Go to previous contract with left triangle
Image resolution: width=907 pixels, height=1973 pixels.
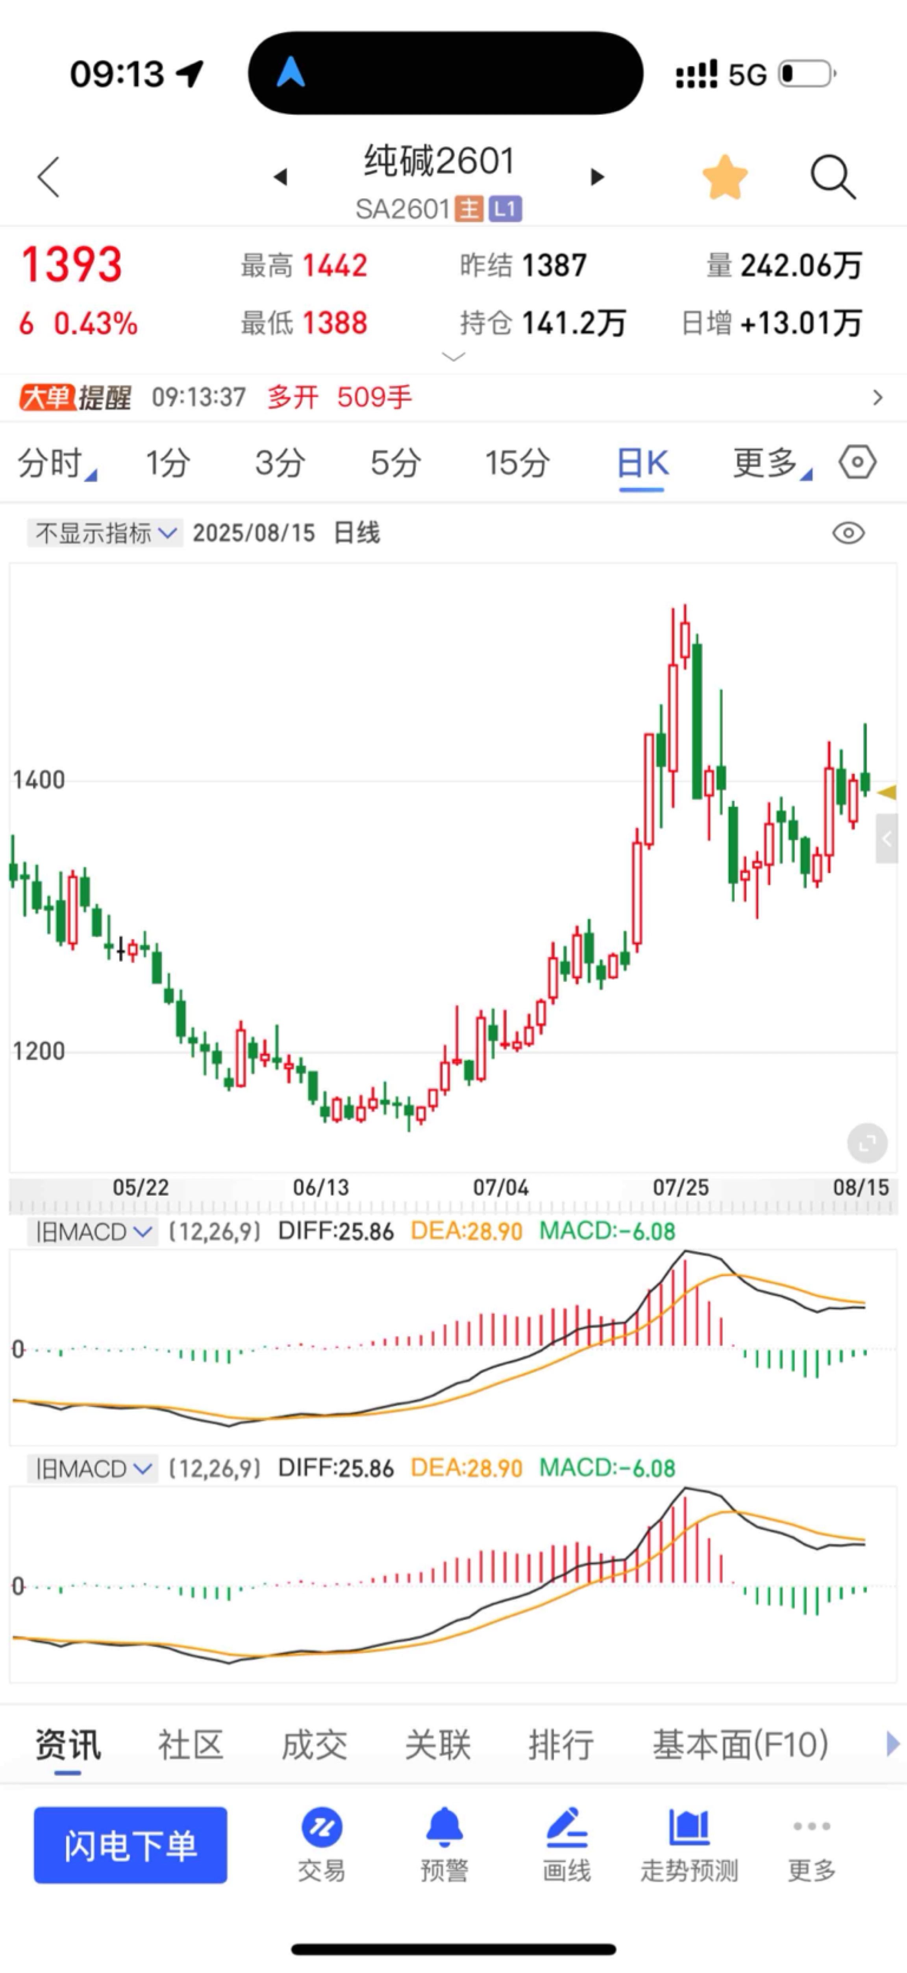click(280, 177)
